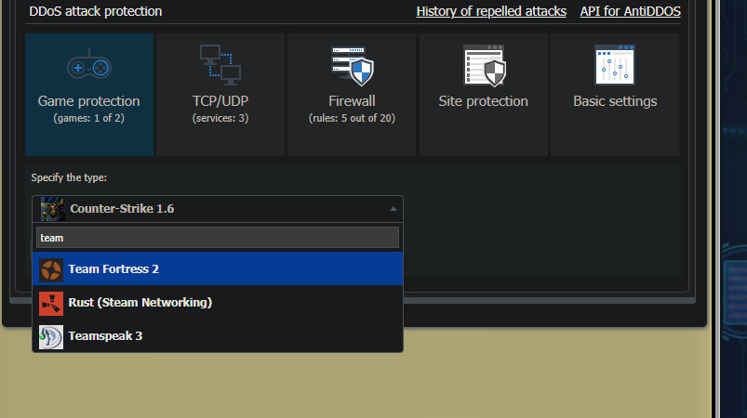This screenshot has height=418, width=747.
Task: Collapse the game type dropdown arrow
Action: (x=393, y=209)
